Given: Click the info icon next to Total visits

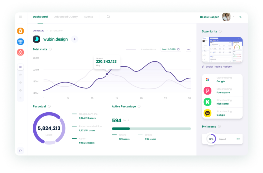Looking at the screenshot, I should click(x=50, y=49).
